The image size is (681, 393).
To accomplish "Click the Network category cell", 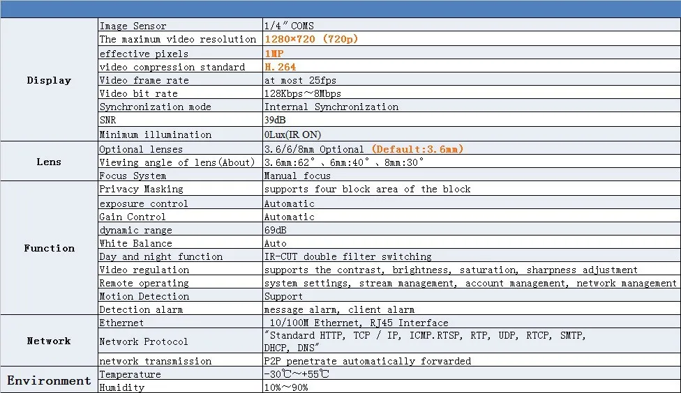I will [49, 341].
